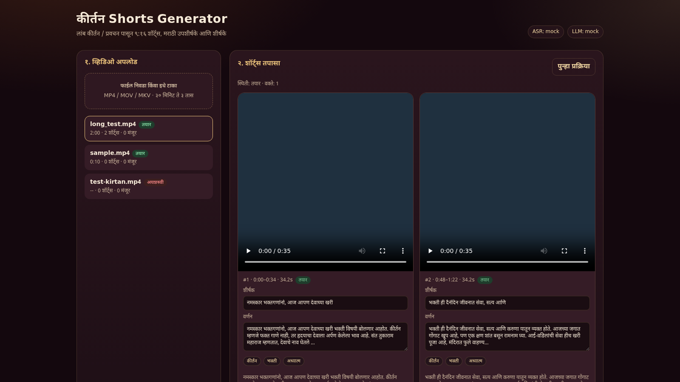Mute the second short video's volume
Screen dimensions: 680x382
(544, 251)
